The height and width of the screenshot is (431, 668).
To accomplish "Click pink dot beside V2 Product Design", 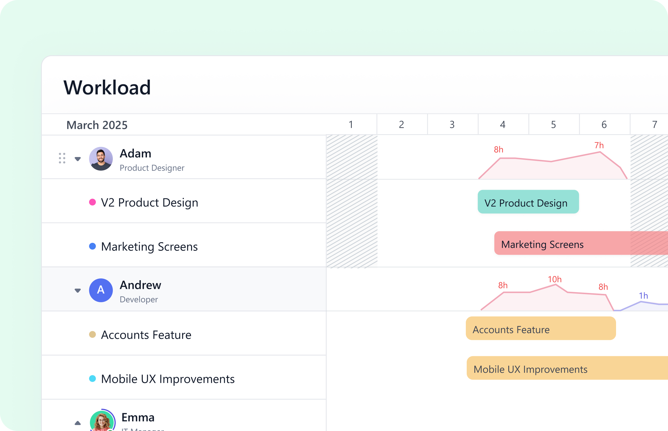I will [x=93, y=202].
